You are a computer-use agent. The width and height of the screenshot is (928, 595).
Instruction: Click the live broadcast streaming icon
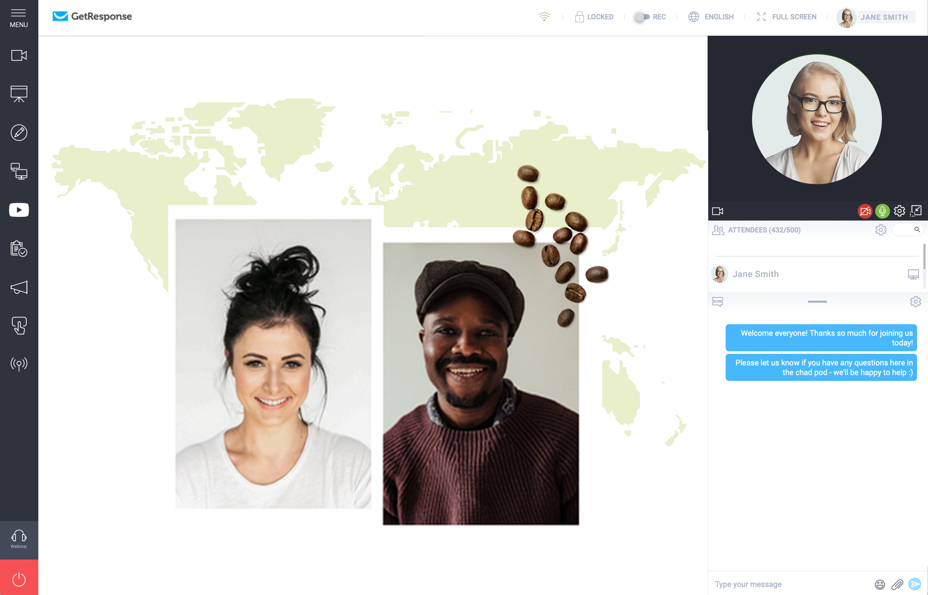tap(19, 364)
